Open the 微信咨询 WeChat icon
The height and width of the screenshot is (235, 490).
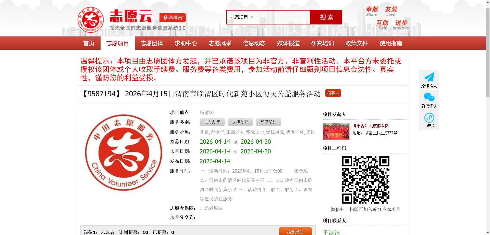pos(429,97)
